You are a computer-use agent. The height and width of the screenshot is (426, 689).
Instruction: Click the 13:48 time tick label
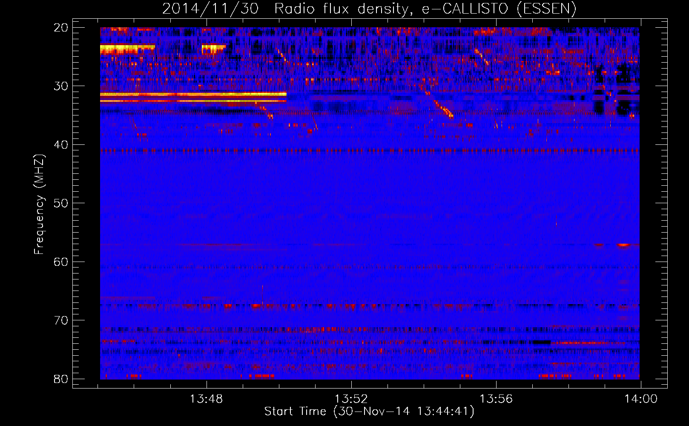click(206, 399)
